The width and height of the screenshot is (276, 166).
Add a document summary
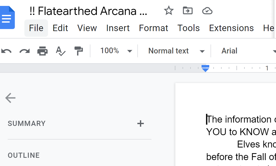click(x=140, y=124)
